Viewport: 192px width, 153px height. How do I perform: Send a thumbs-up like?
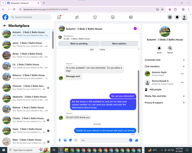[x=137, y=140]
